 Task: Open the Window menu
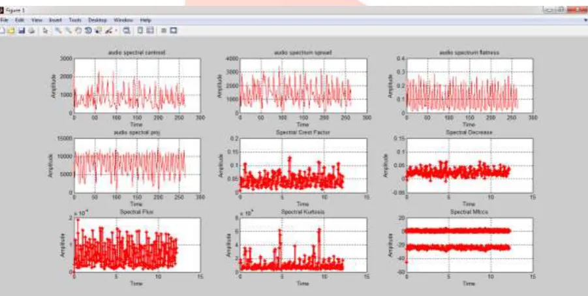123,20
